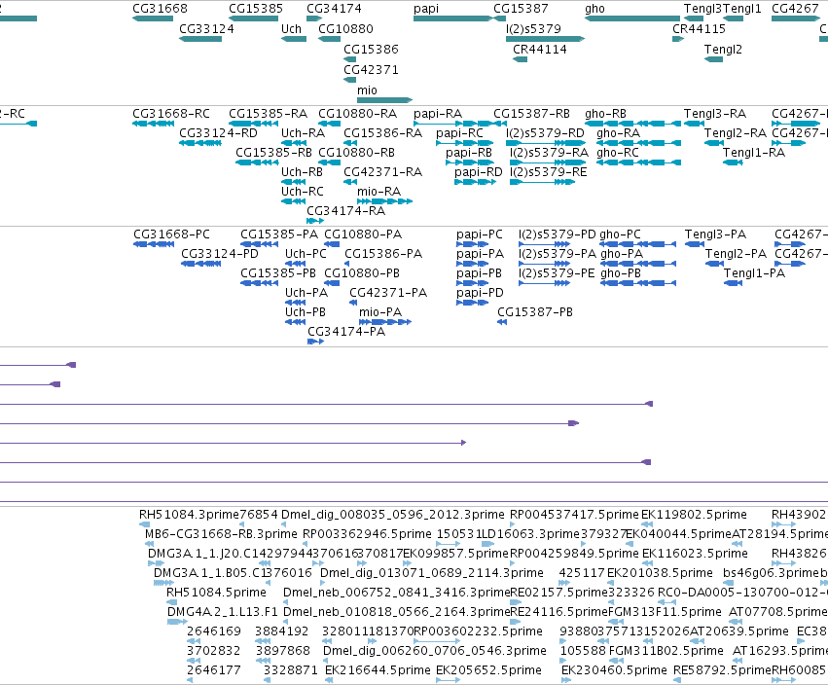Open the EK230460.5prime EST label

point(614,670)
